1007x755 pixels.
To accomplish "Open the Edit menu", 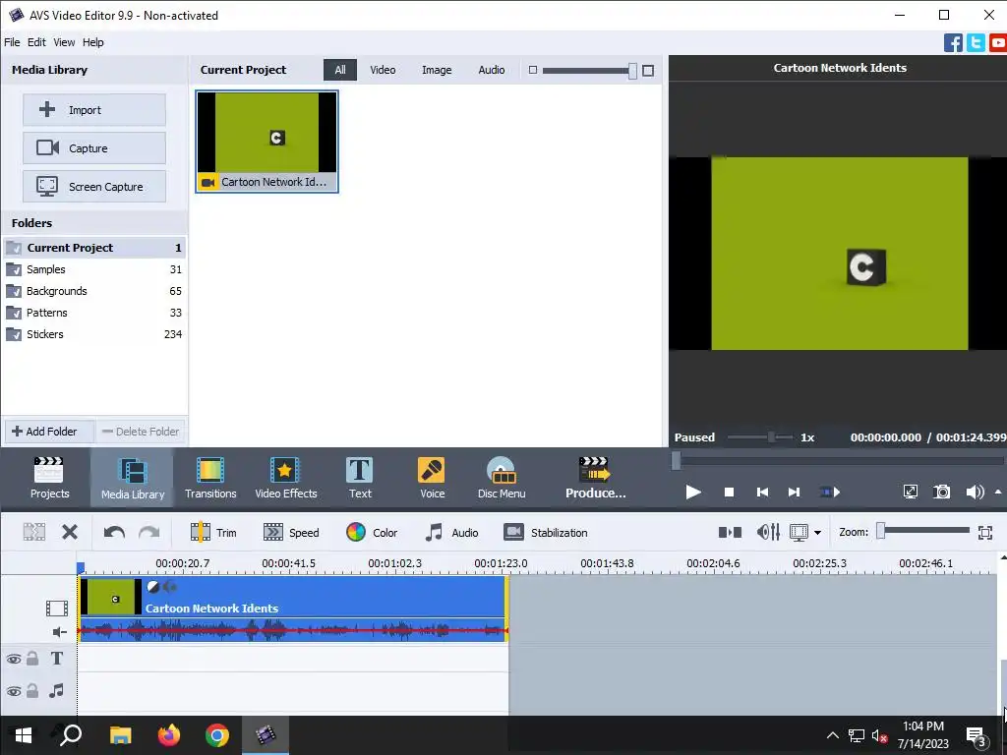I will [36, 42].
